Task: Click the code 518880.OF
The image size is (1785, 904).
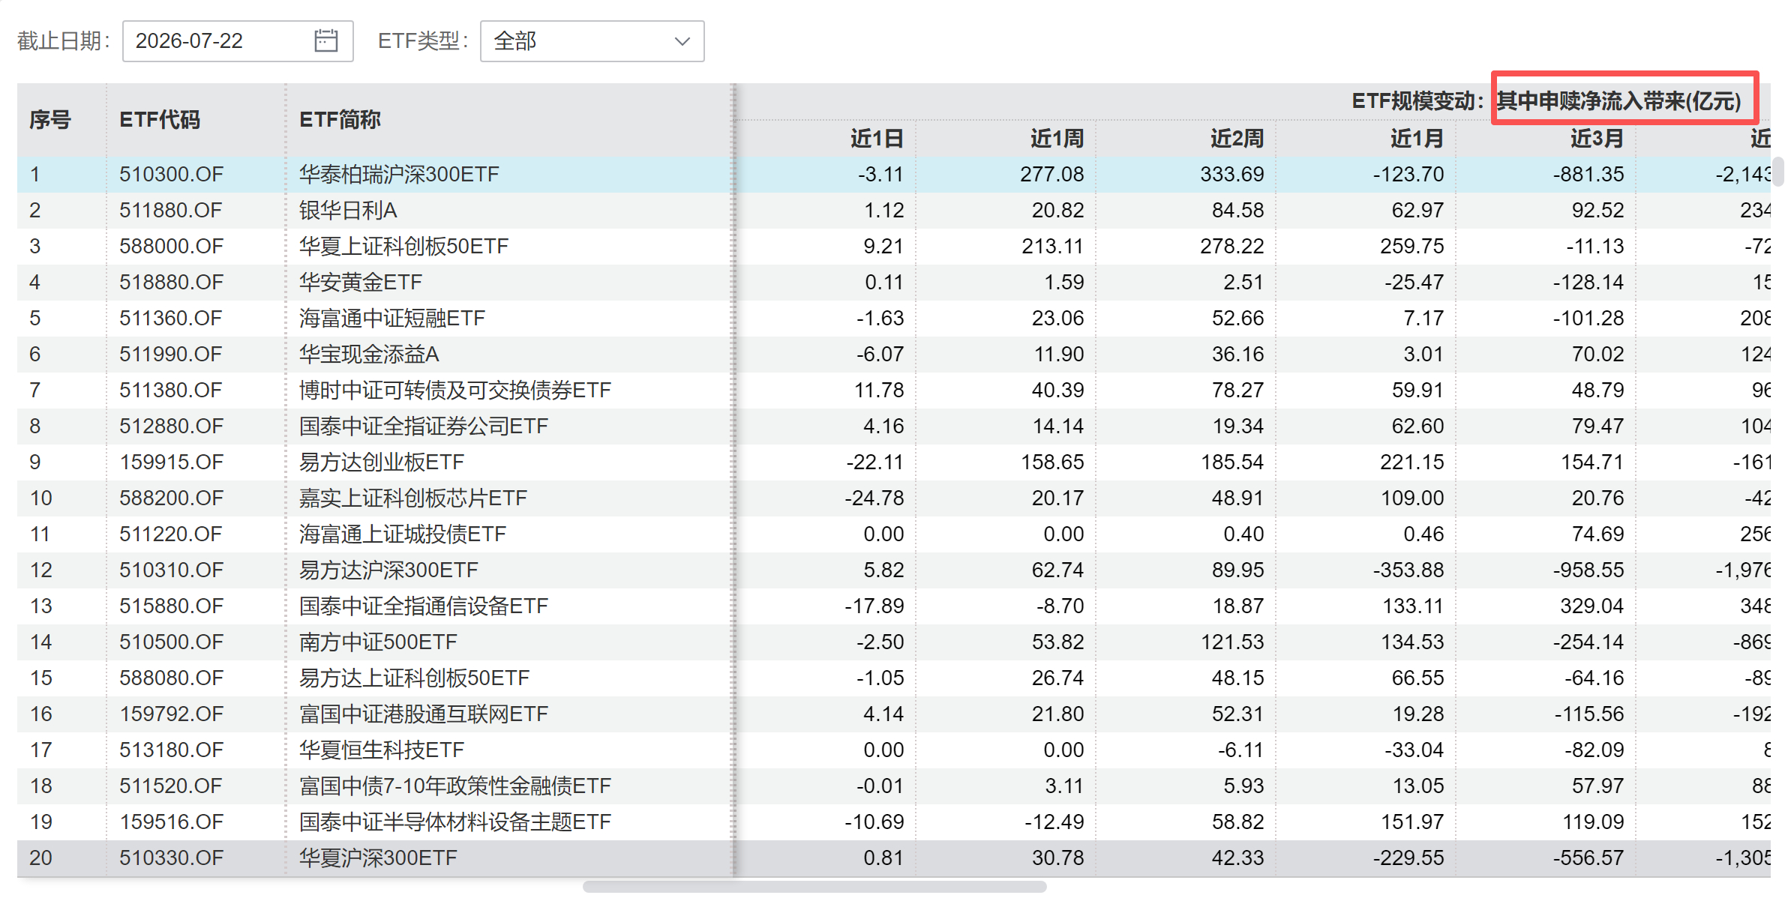Action: click(171, 283)
